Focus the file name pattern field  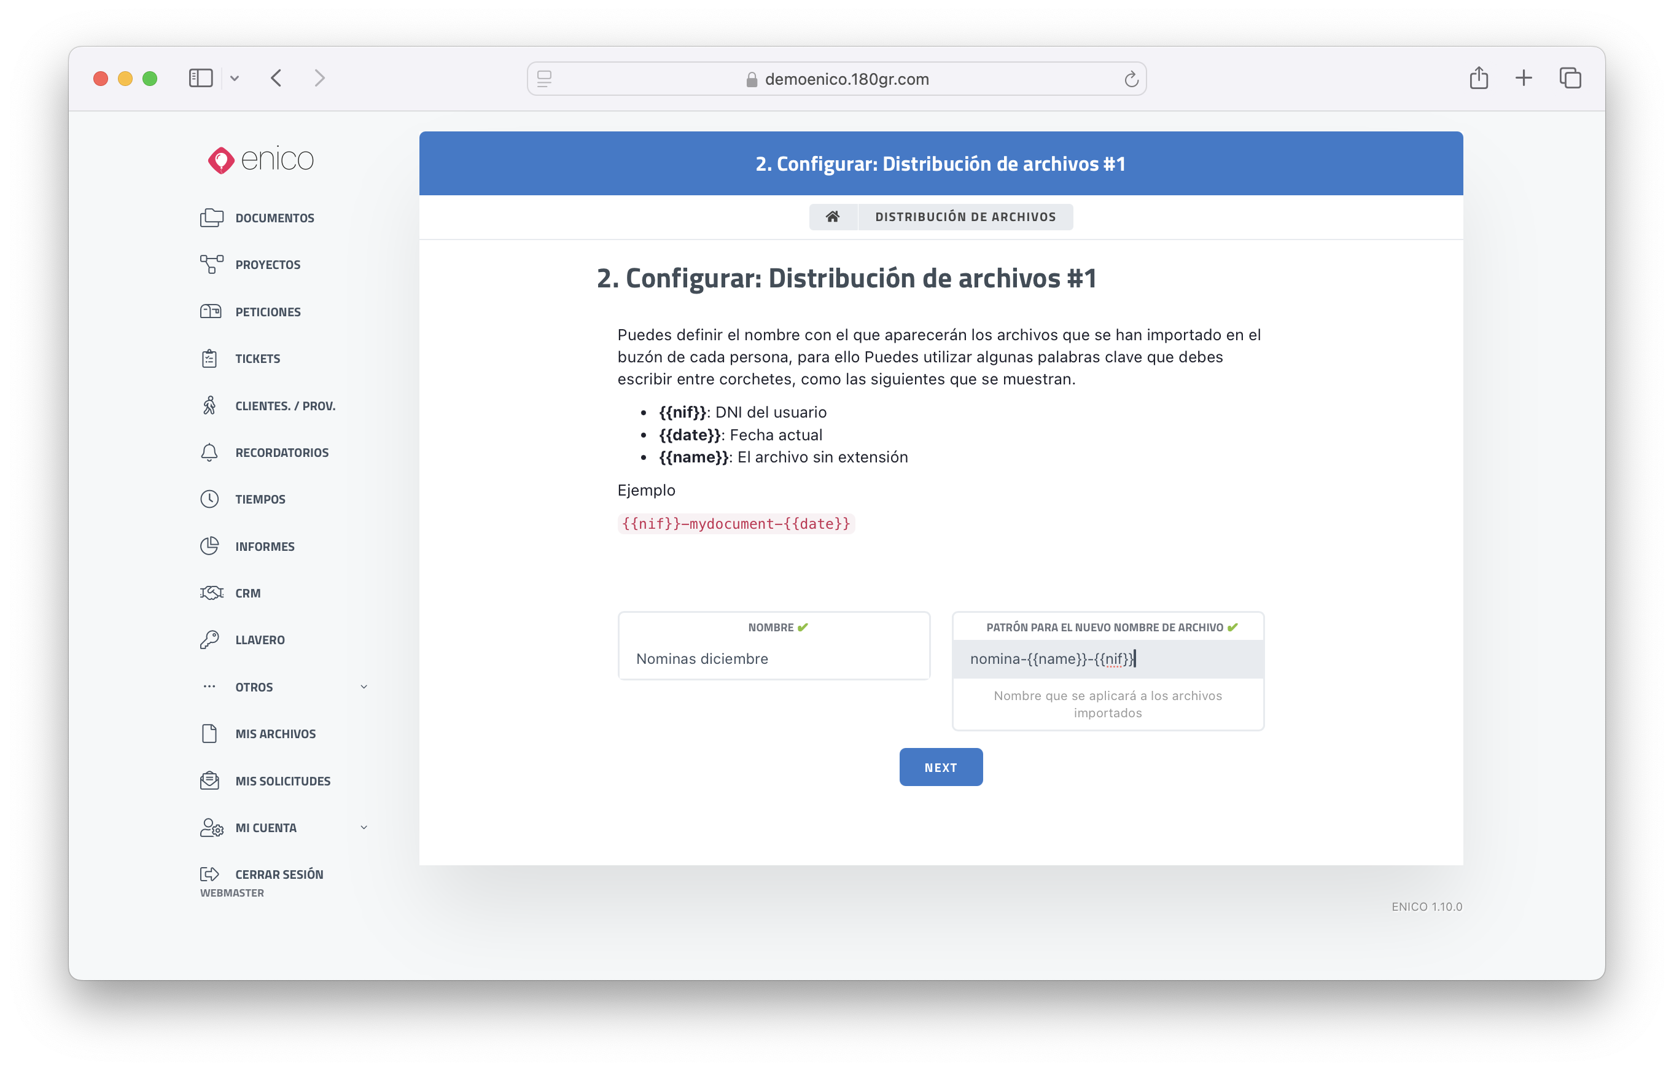pos(1107,658)
